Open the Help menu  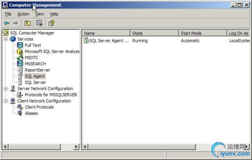[54, 14]
